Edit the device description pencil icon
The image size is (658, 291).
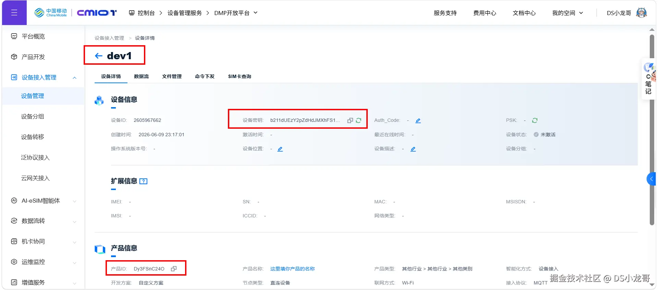(x=413, y=149)
